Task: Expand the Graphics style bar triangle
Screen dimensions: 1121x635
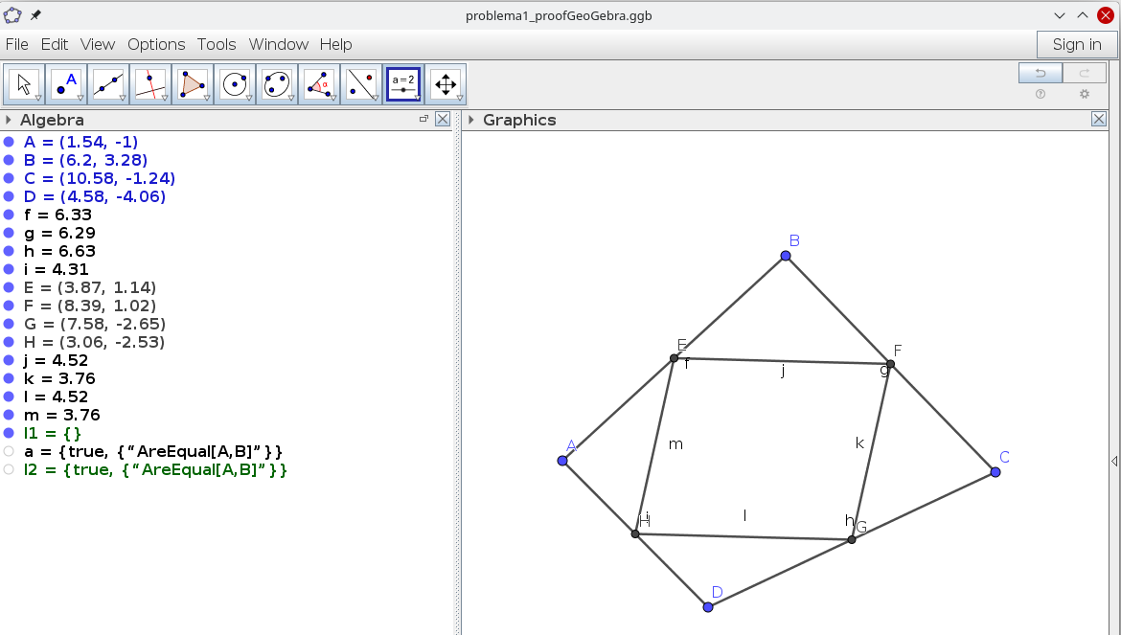Action: [471, 120]
